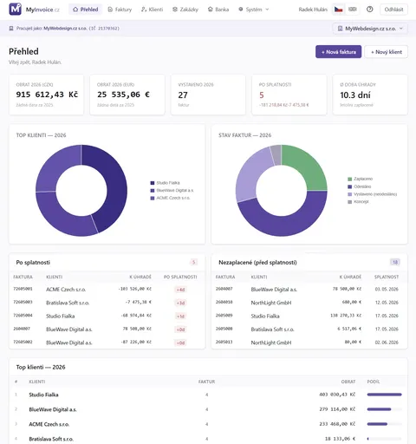Click the amount 138 270,33 Kč
Viewport: 416px width, 444px height.
pos(346,316)
